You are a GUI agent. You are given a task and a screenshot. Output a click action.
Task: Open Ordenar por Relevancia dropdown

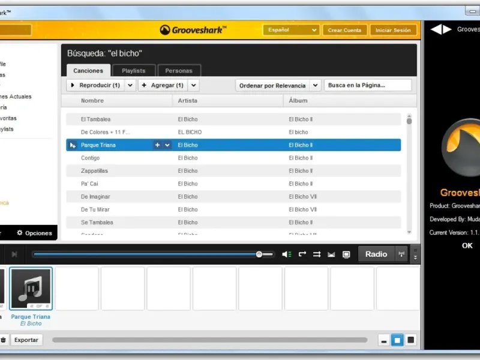coord(272,85)
